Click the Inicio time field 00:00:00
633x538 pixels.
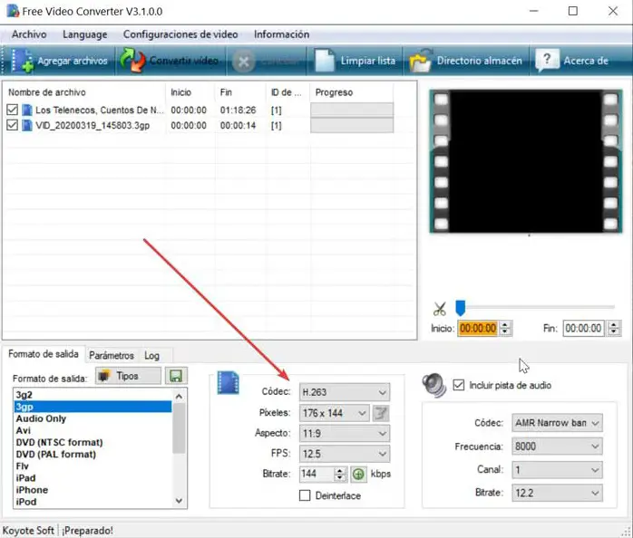(478, 328)
